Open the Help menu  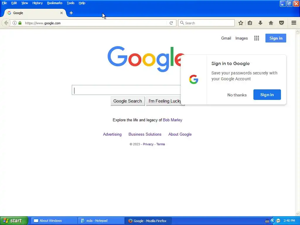click(x=82, y=3)
